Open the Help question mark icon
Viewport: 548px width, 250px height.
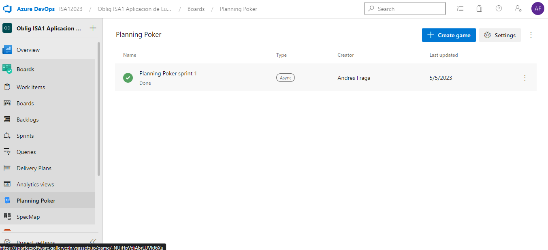(x=499, y=9)
